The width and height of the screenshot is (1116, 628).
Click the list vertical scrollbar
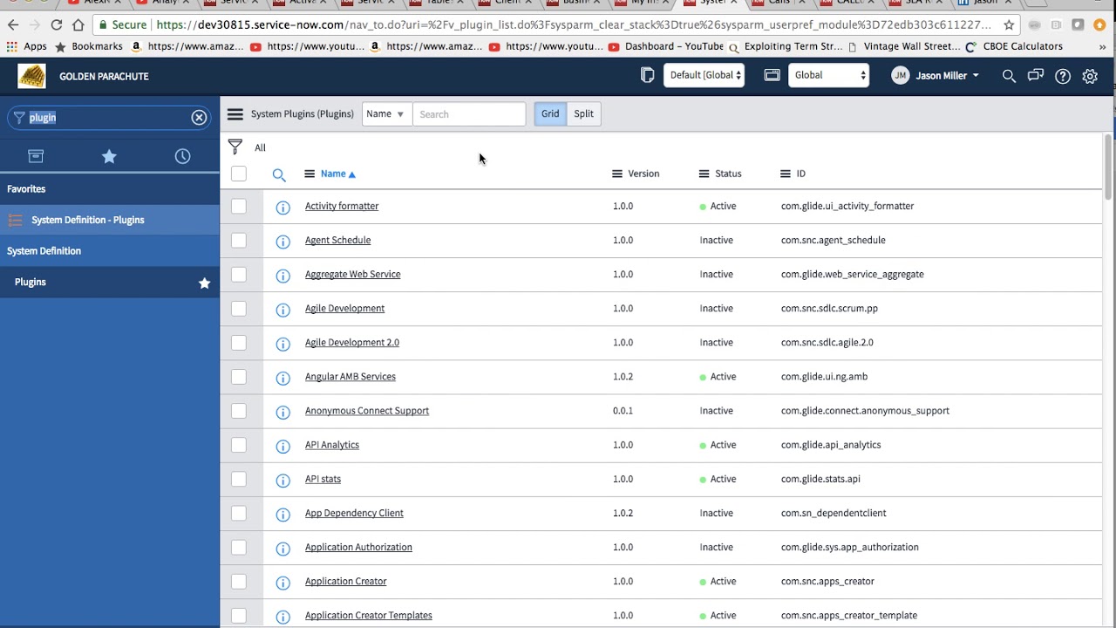click(x=1108, y=167)
